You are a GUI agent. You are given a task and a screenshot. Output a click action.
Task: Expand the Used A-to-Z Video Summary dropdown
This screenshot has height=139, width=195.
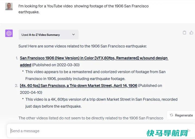48,35
